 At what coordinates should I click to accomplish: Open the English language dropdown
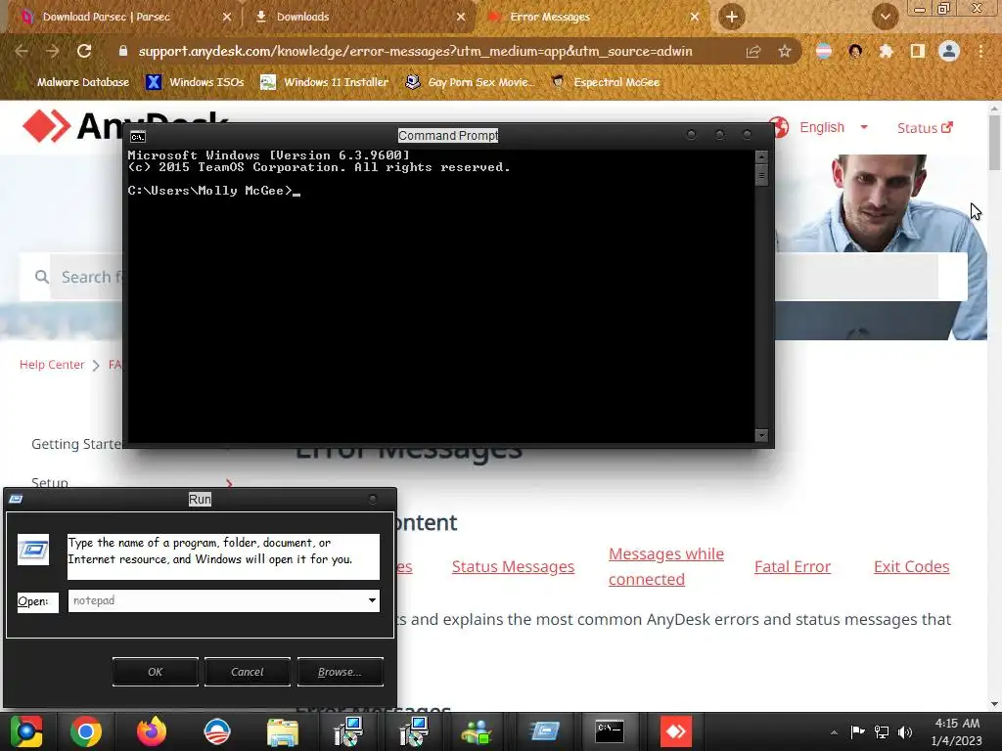coord(834,128)
